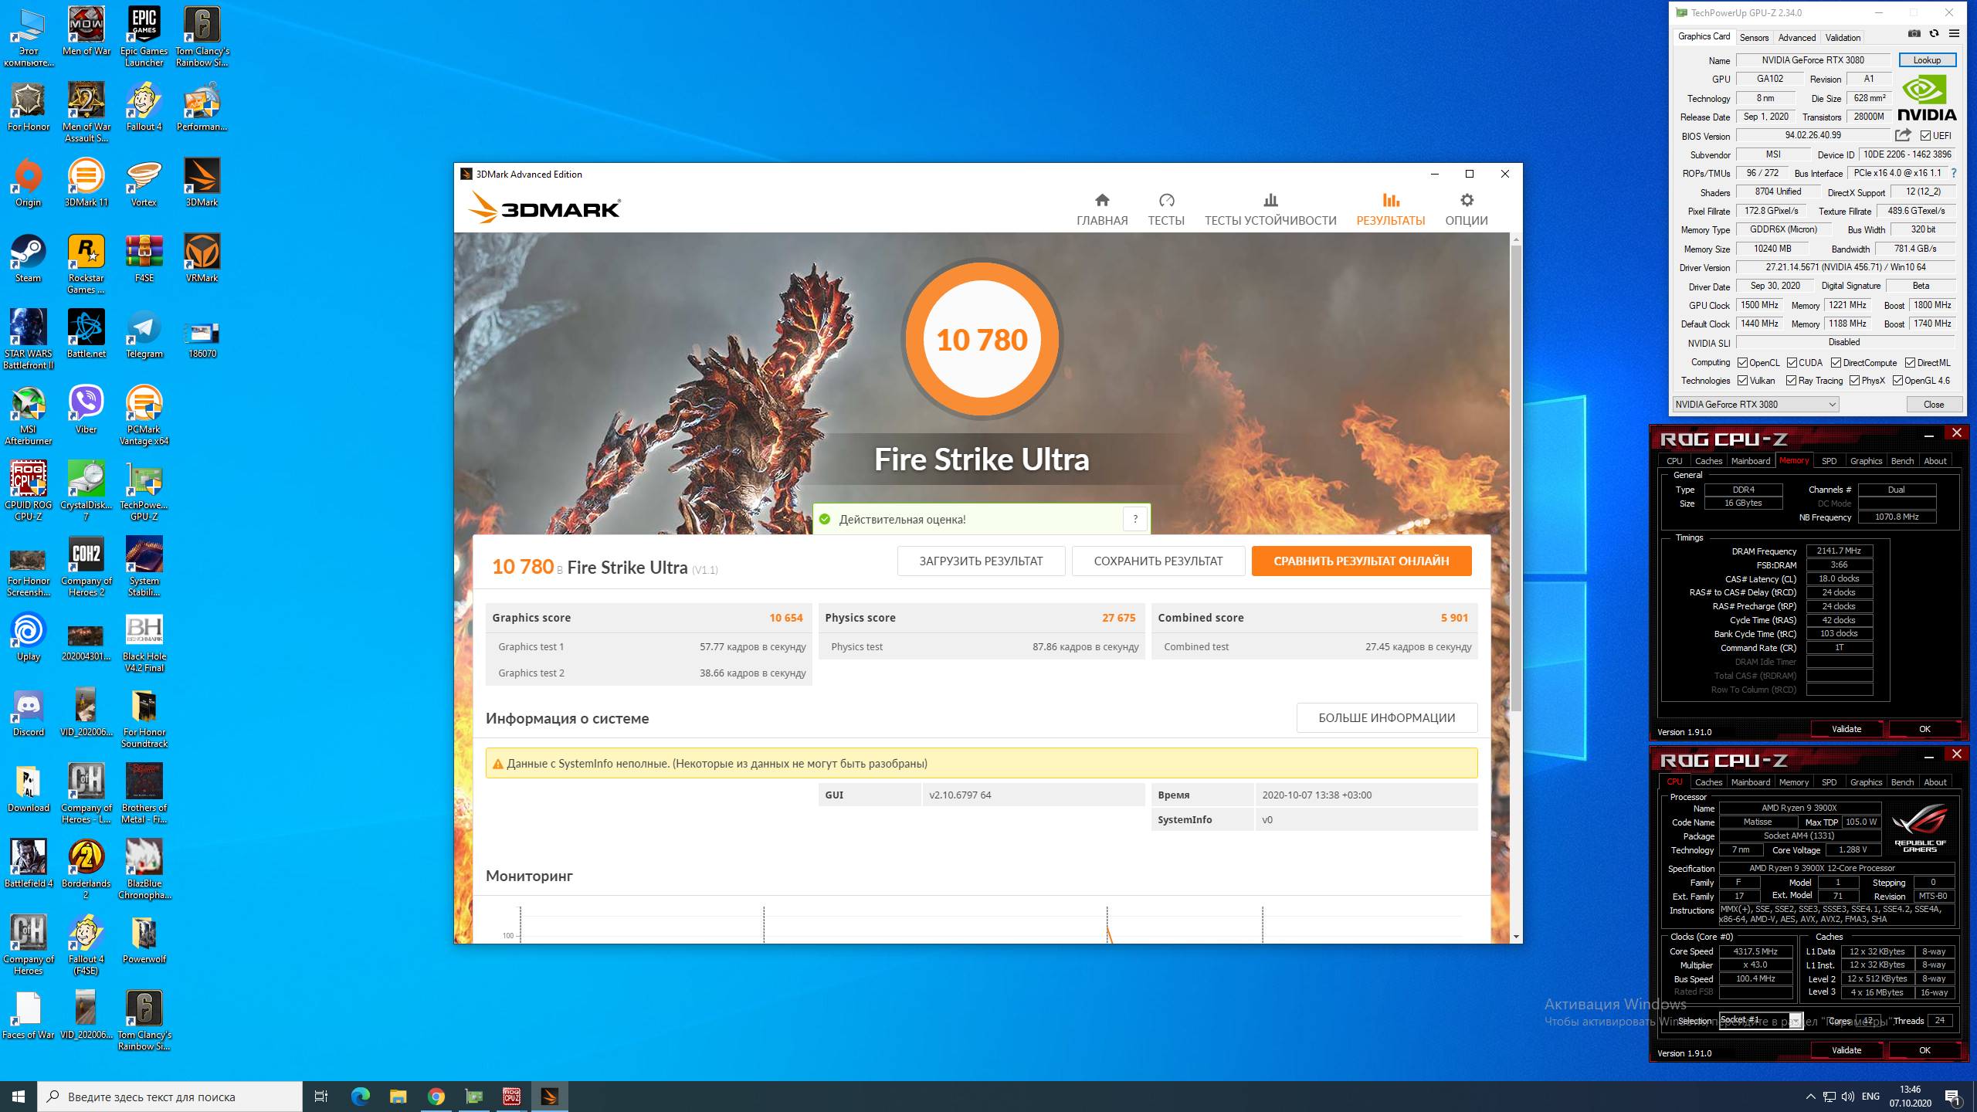The width and height of the screenshot is (1977, 1112).
Task: Open the GPU-Z hamburger menu icon
Action: (x=1955, y=34)
